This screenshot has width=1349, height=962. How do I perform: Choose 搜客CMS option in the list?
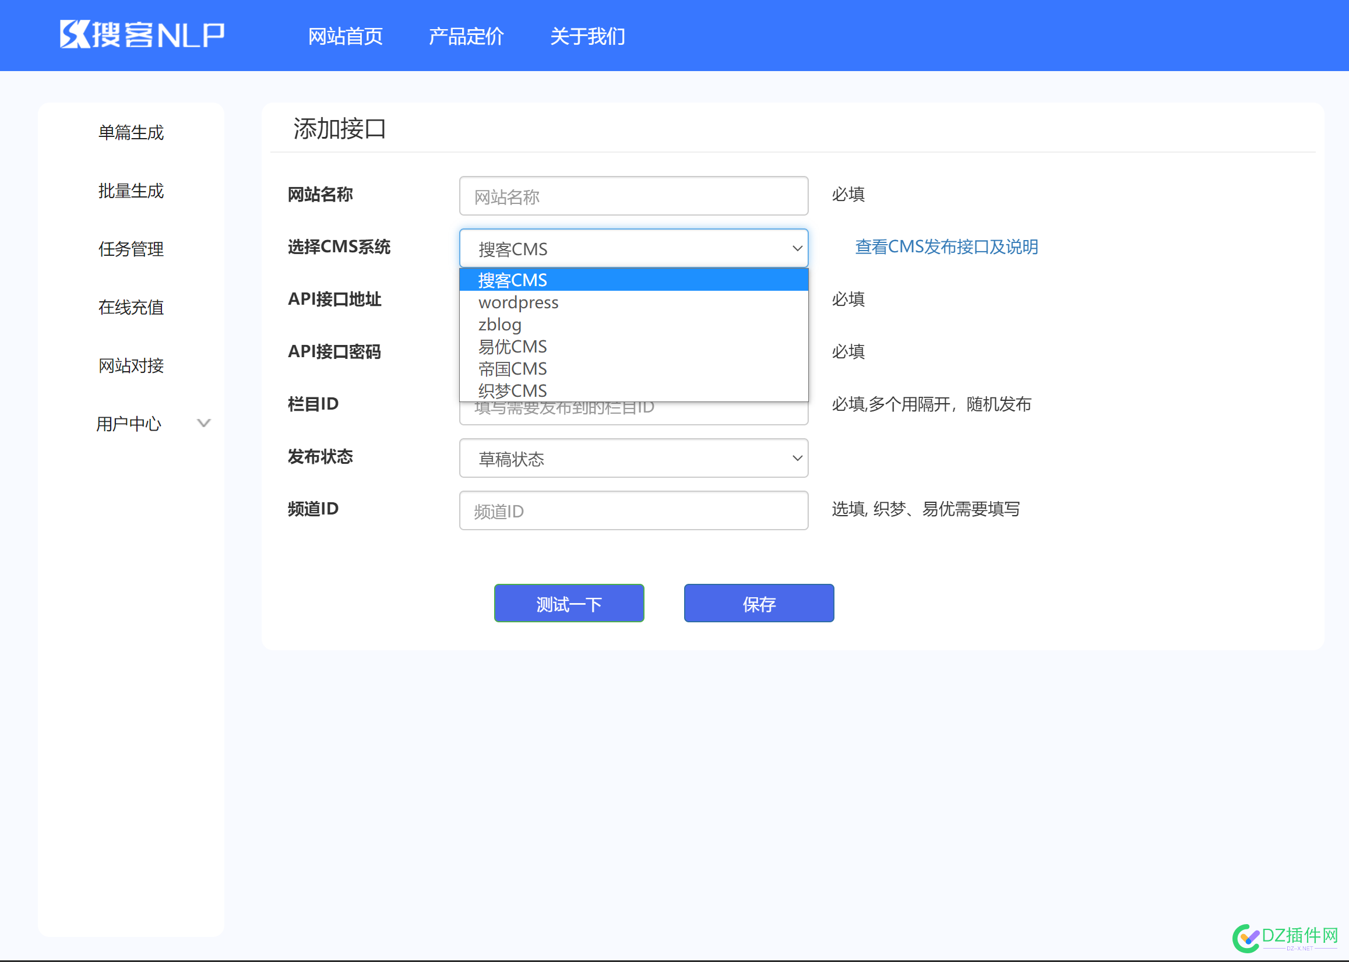click(633, 280)
